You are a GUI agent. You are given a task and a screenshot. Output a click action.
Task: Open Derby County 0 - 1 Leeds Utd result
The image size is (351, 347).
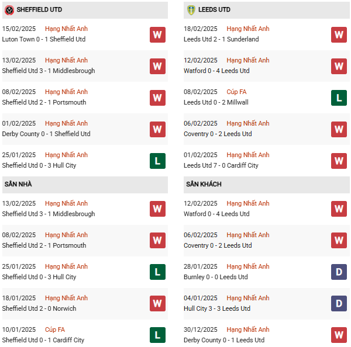[x=224, y=340]
